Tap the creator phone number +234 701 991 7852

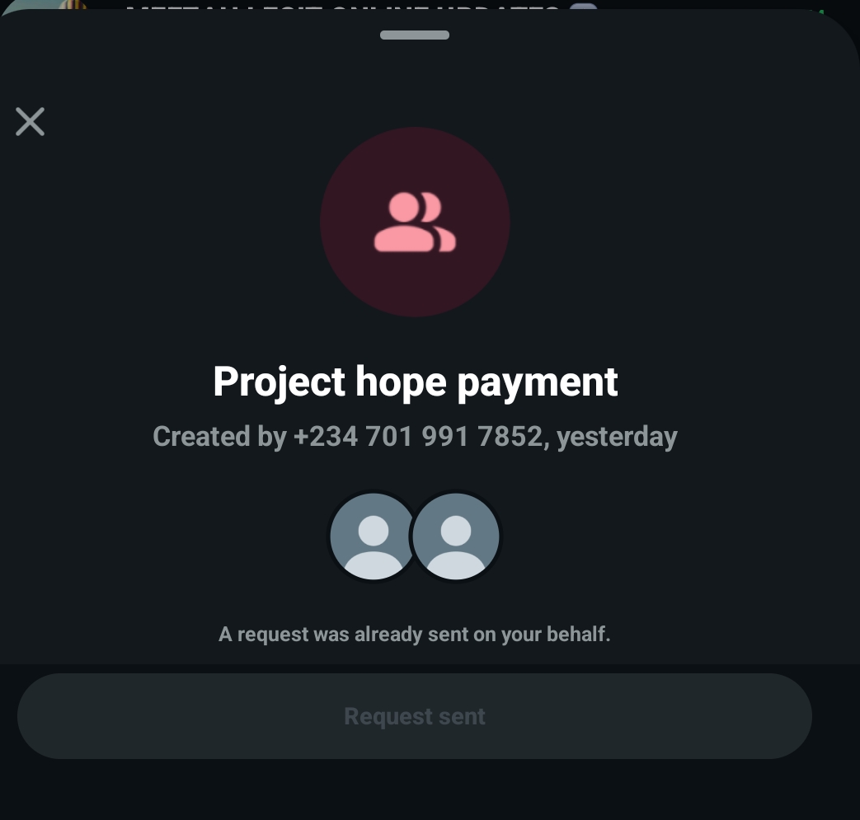418,437
